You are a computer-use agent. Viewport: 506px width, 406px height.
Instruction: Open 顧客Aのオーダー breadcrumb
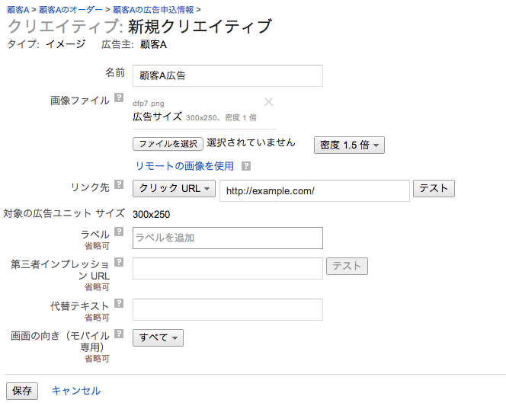tap(70, 9)
